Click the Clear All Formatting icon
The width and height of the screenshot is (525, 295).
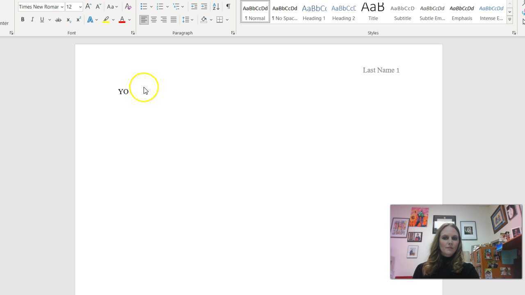click(x=128, y=7)
